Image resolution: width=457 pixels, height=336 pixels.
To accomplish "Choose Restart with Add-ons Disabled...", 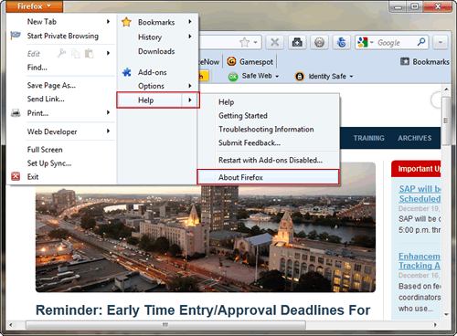I will pos(271,160).
